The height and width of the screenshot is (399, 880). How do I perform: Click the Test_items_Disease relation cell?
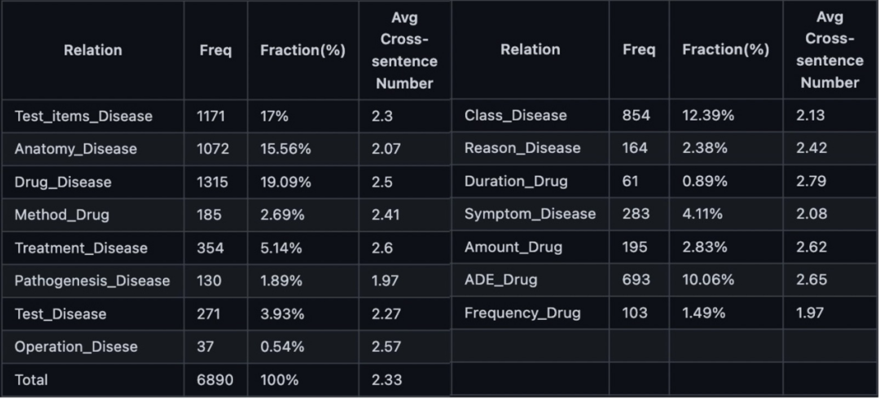[83, 116]
